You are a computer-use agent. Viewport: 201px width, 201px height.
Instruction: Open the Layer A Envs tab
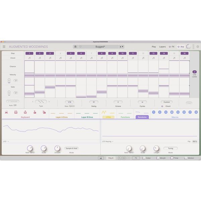(62, 117)
